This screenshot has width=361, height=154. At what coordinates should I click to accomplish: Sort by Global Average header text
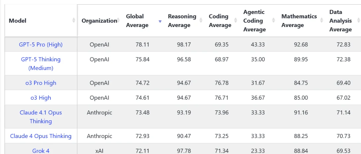(x=137, y=21)
